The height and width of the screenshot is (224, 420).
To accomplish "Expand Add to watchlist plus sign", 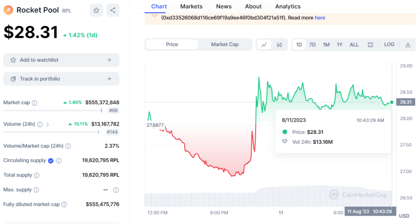I will (x=110, y=60).
